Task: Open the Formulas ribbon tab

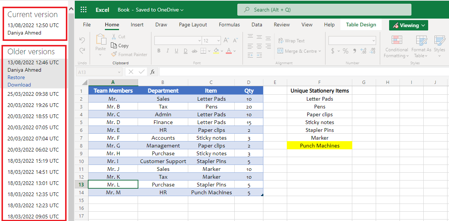Action: [x=229, y=25]
